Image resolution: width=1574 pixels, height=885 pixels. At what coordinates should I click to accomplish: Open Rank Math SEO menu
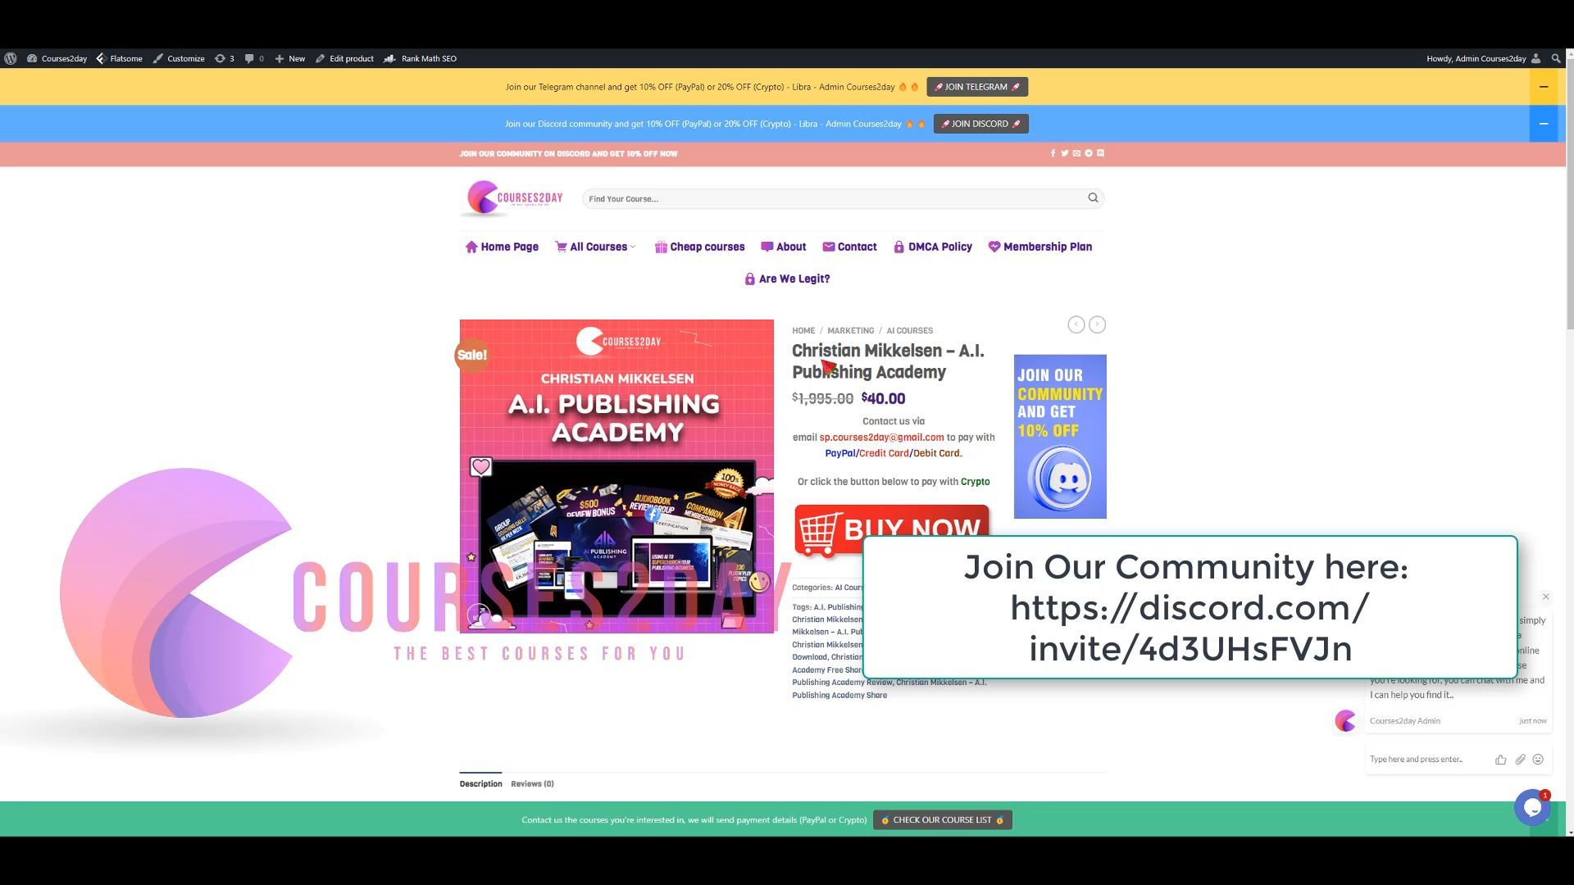point(420,58)
